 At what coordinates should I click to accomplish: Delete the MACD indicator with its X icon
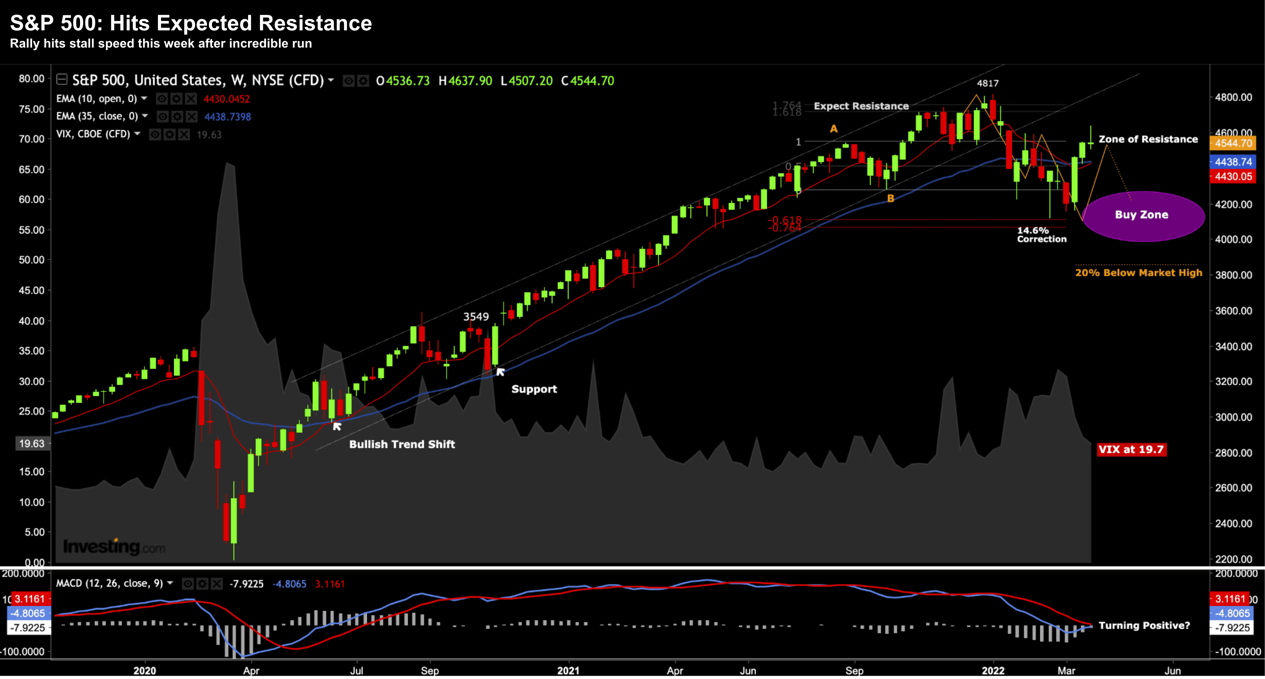[x=217, y=584]
